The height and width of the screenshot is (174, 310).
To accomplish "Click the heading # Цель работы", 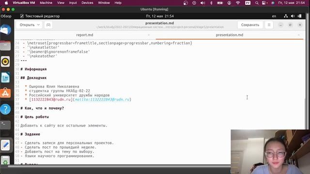I will [34, 117].
